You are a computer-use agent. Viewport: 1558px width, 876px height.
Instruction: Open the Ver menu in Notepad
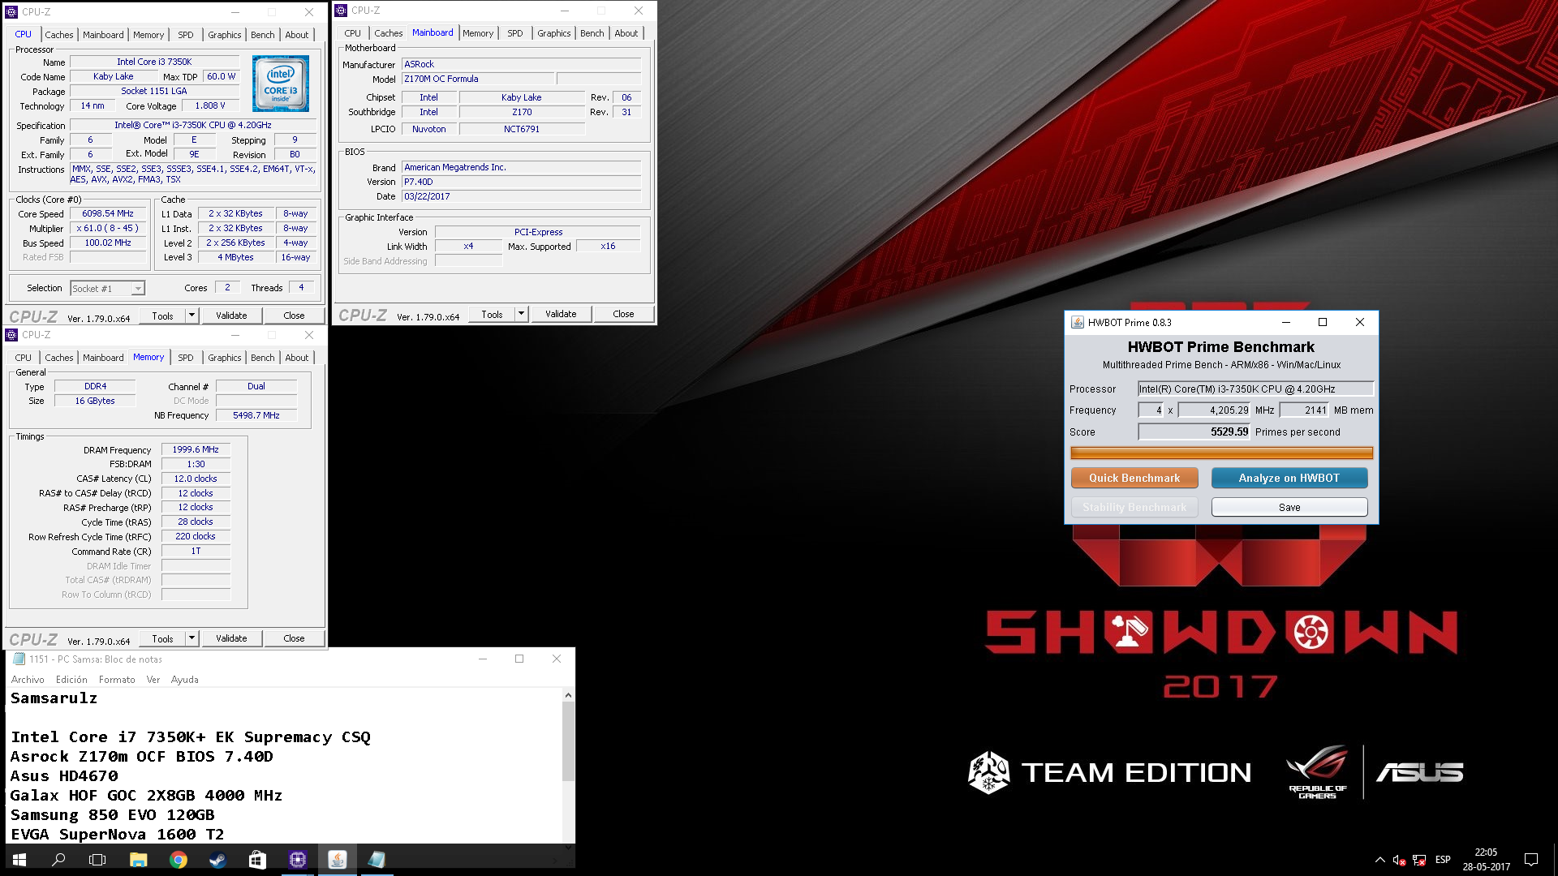[153, 680]
